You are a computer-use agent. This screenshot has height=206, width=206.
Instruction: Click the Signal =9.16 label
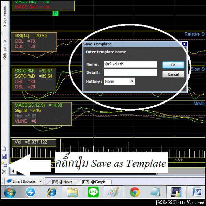27,110
